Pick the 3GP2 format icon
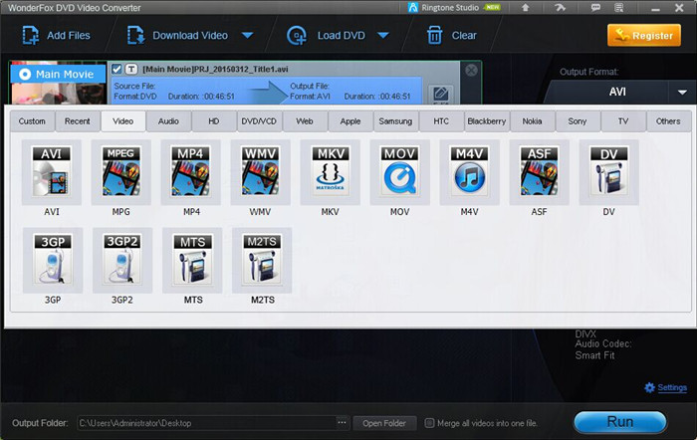 pyautogui.click(x=122, y=261)
